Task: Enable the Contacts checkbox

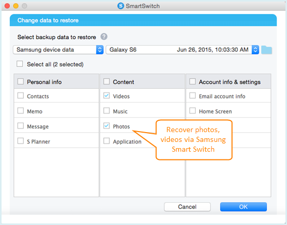Action: 21,95
